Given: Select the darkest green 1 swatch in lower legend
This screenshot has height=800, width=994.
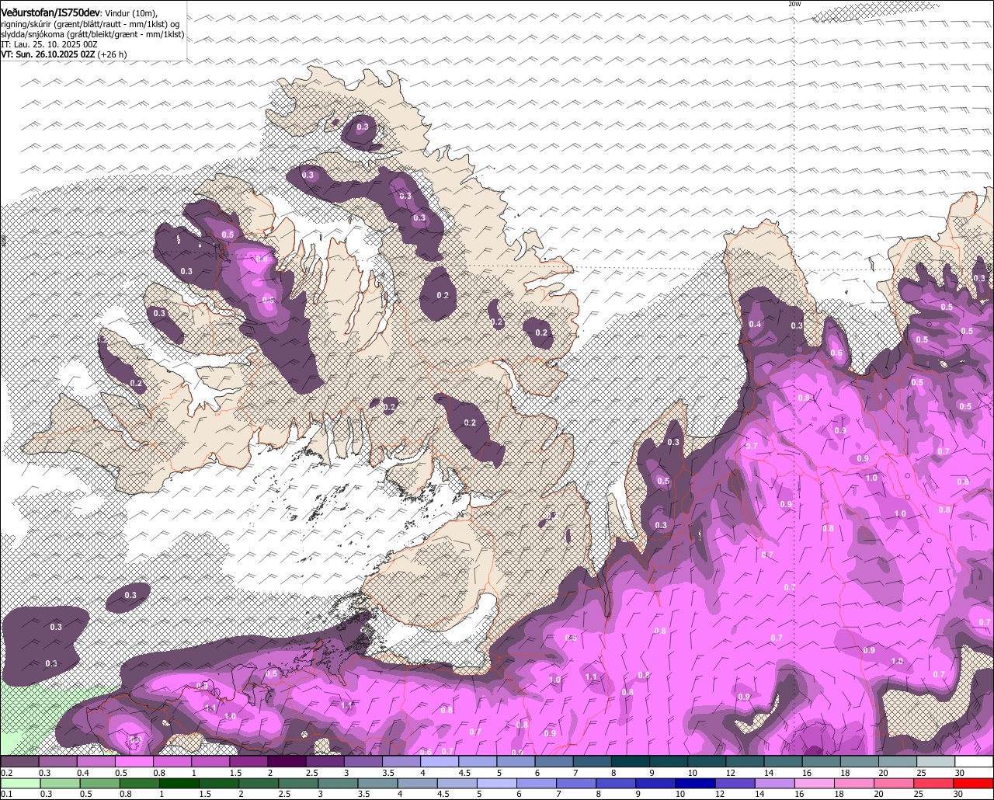Looking at the screenshot, I should click(179, 783).
